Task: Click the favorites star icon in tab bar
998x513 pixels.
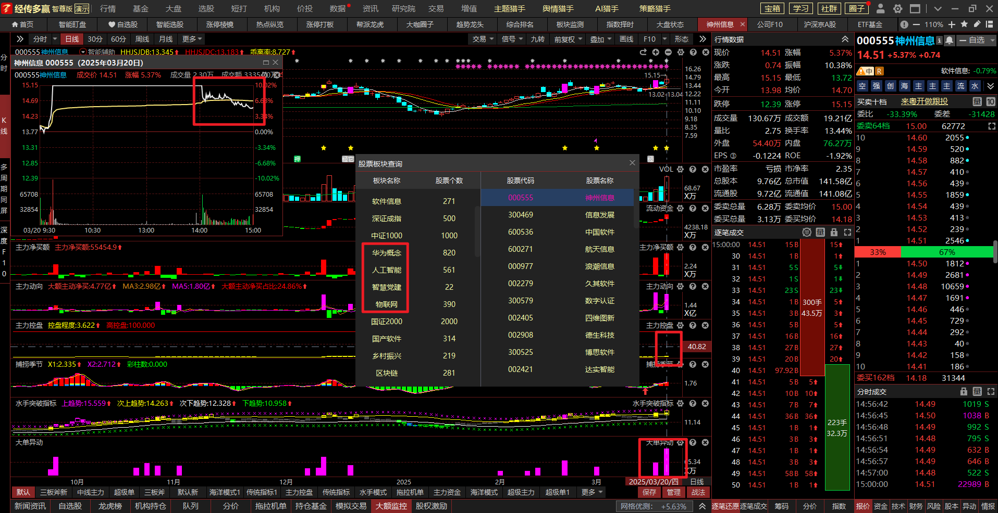Action: coord(964,24)
